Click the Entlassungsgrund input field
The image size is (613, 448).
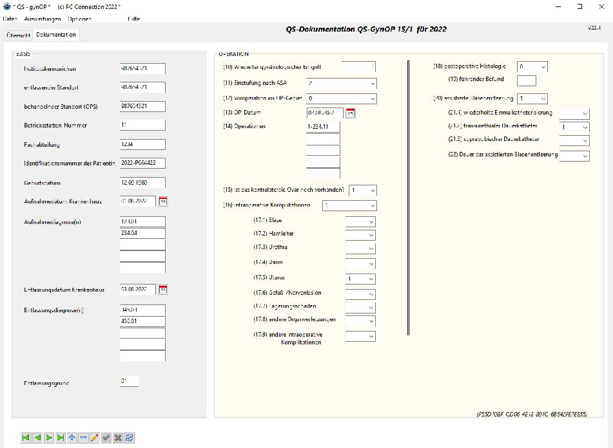click(x=129, y=381)
